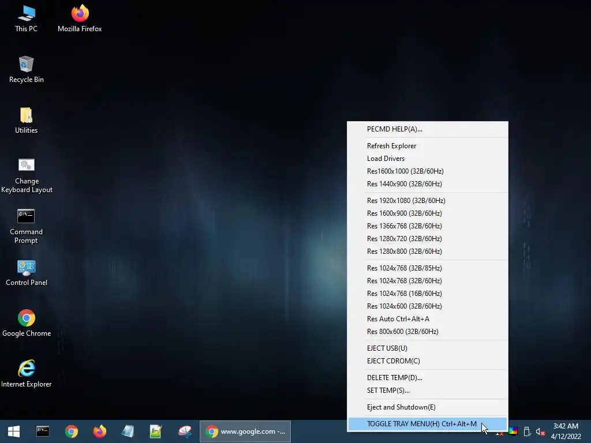Click EJECT USB(U) menu item
Viewport: 591px width, 443px height.
[428, 348]
